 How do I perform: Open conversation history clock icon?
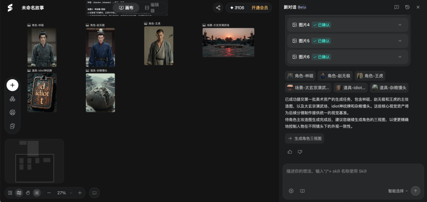click(407, 8)
